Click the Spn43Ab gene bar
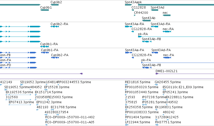Image resolution: width=214 pixels, height=126 pixels. click(146, 21)
